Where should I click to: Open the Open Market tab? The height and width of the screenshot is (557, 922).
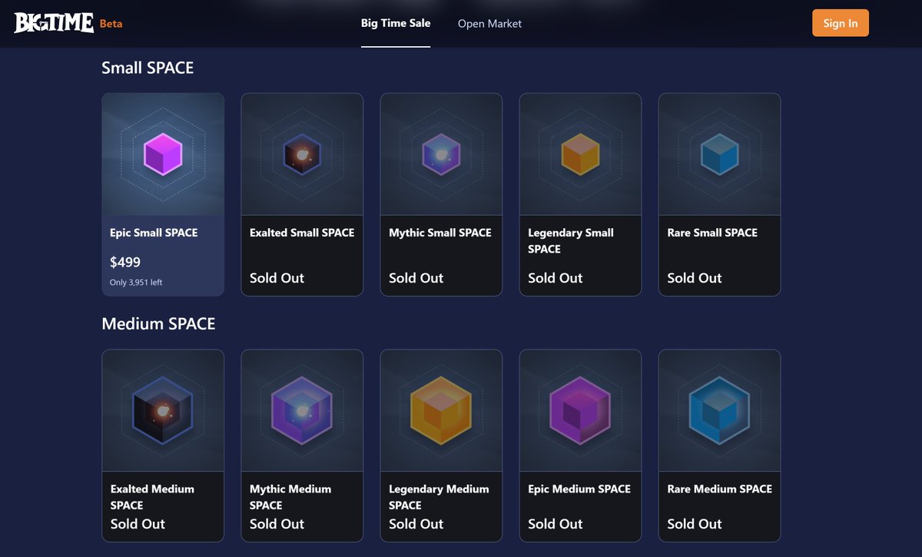[x=489, y=23]
